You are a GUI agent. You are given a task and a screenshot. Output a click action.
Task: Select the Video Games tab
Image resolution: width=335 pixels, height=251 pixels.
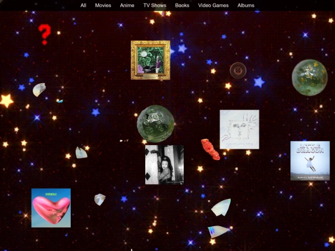[x=213, y=6]
